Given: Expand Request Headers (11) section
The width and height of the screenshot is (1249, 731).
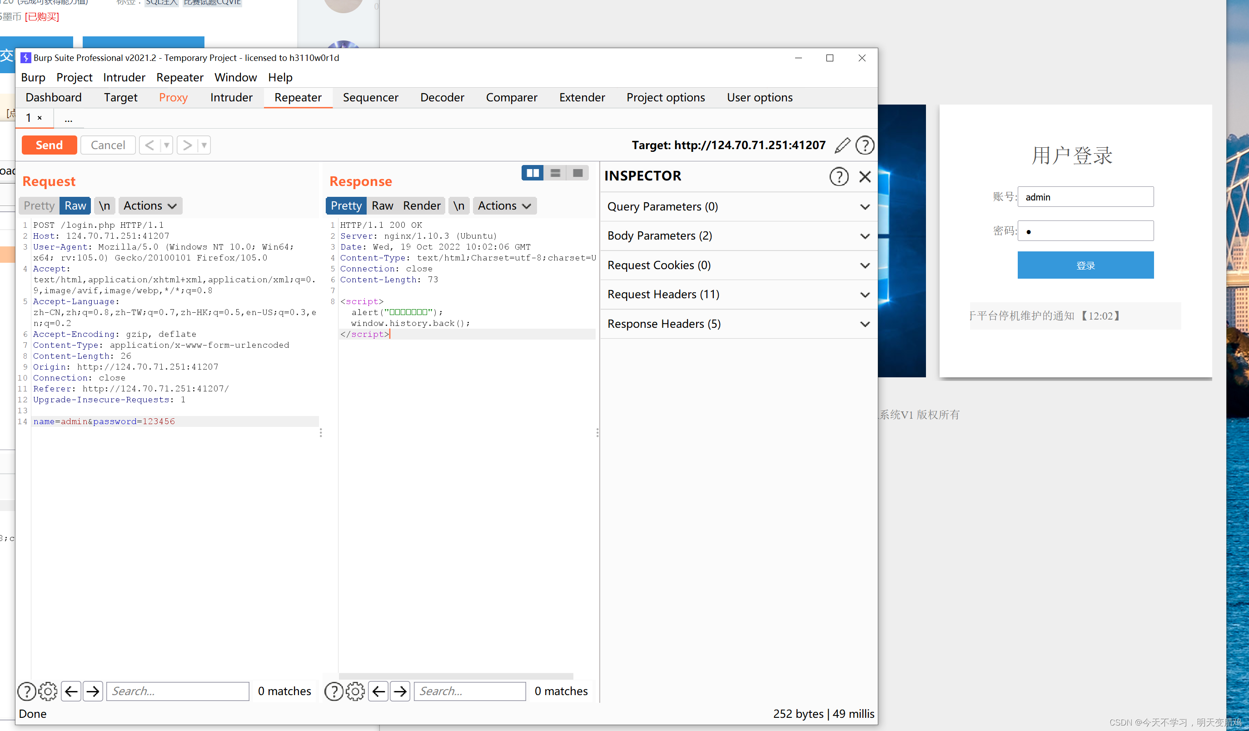Looking at the screenshot, I should pyautogui.click(x=738, y=294).
